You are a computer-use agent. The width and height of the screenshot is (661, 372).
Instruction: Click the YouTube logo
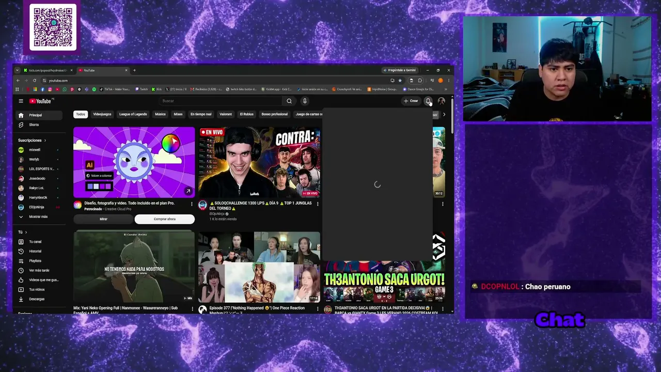tap(40, 101)
